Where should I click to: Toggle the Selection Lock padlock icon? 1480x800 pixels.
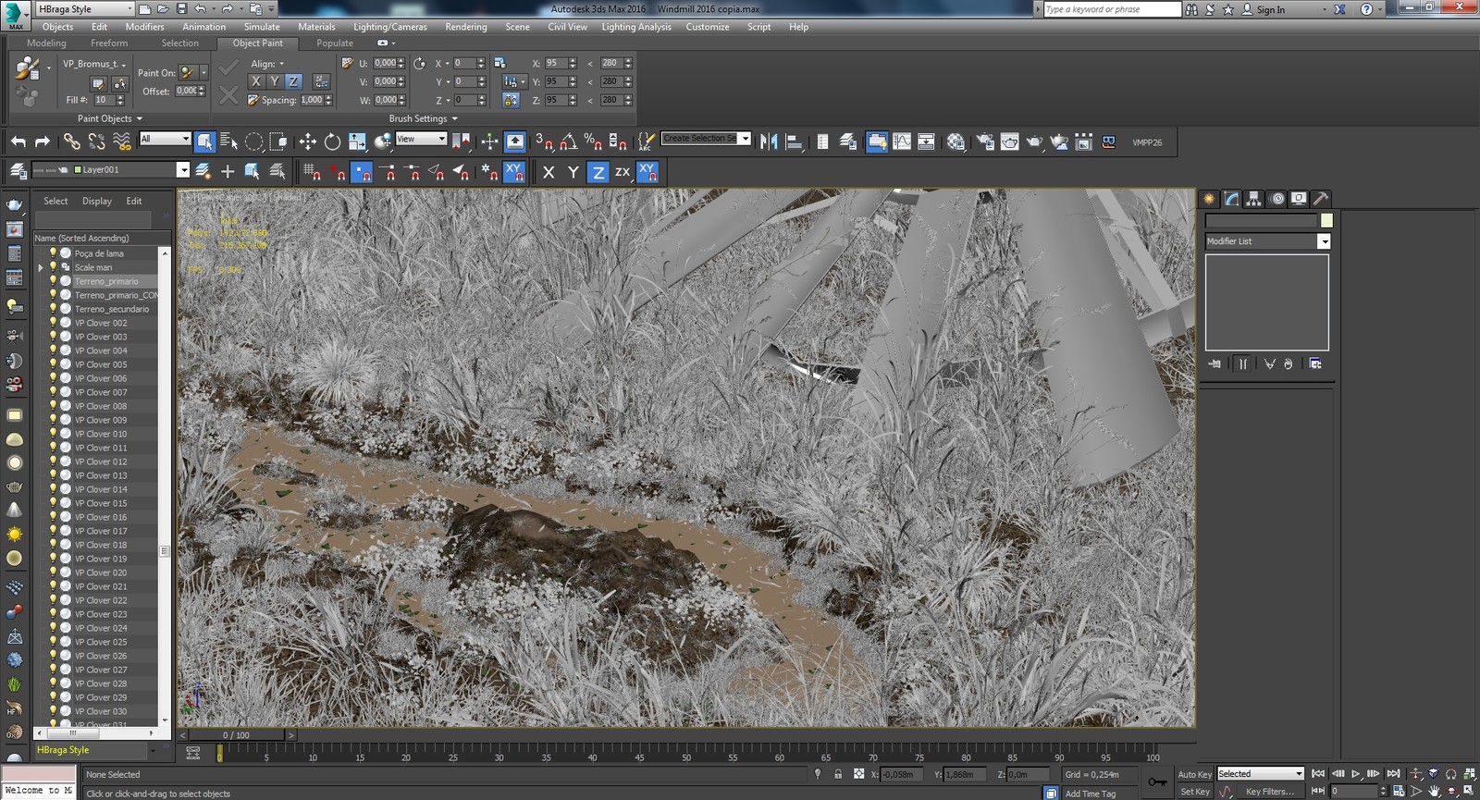pyautogui.click(x=838, y=774)
